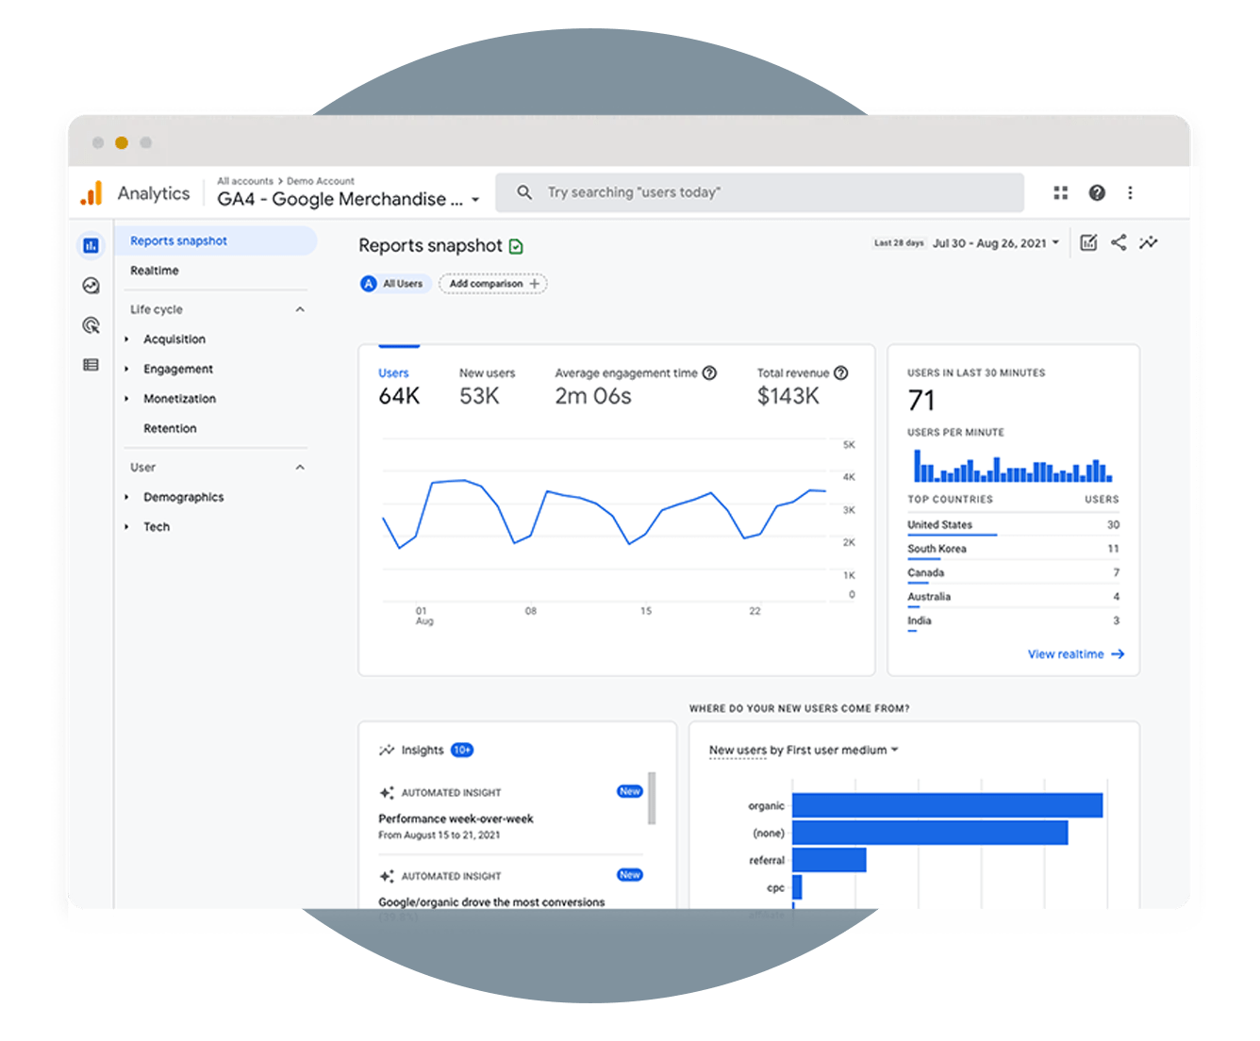This screenshot has height=1041, width=1260.
Task: Click the India country row
Action: coord(1014,621)
